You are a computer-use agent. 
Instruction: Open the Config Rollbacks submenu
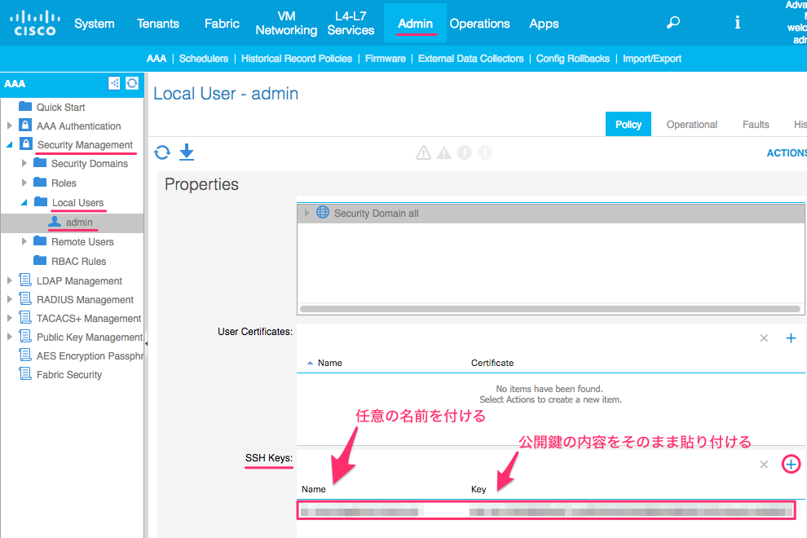pos(573,59)
